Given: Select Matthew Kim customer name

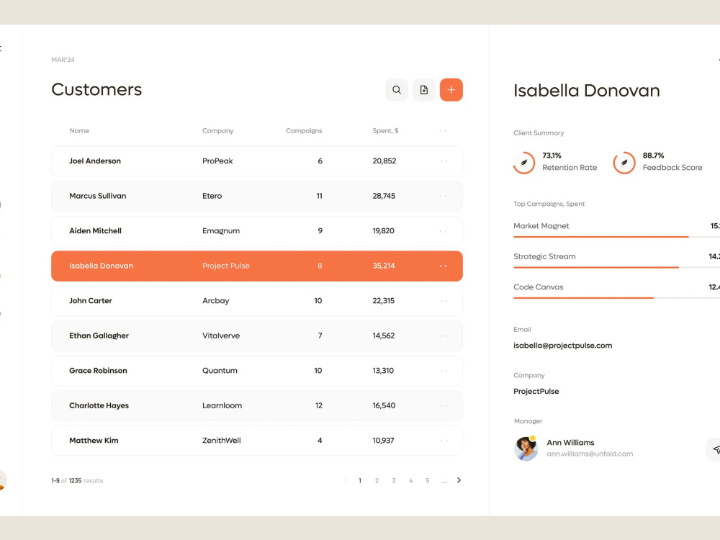Looking at the screenshot, I should (94, 441).
